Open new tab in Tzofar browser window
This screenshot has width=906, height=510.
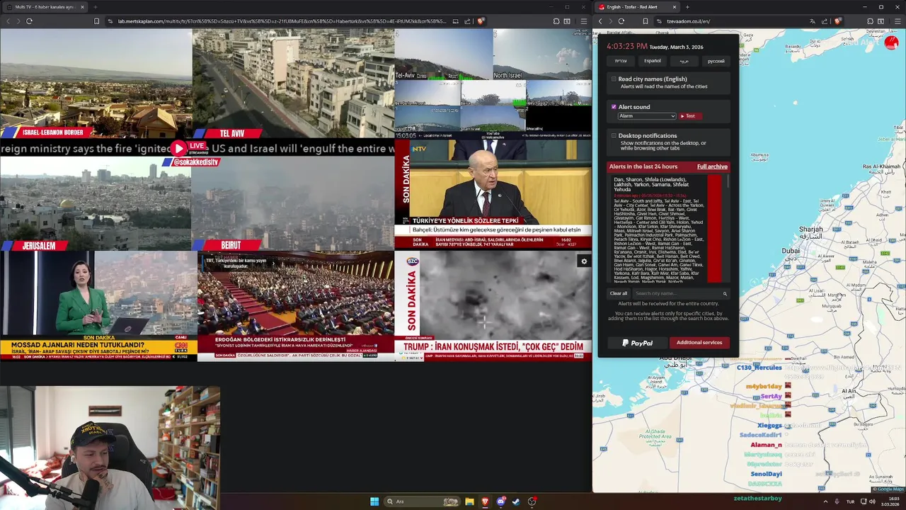point(687,7)
